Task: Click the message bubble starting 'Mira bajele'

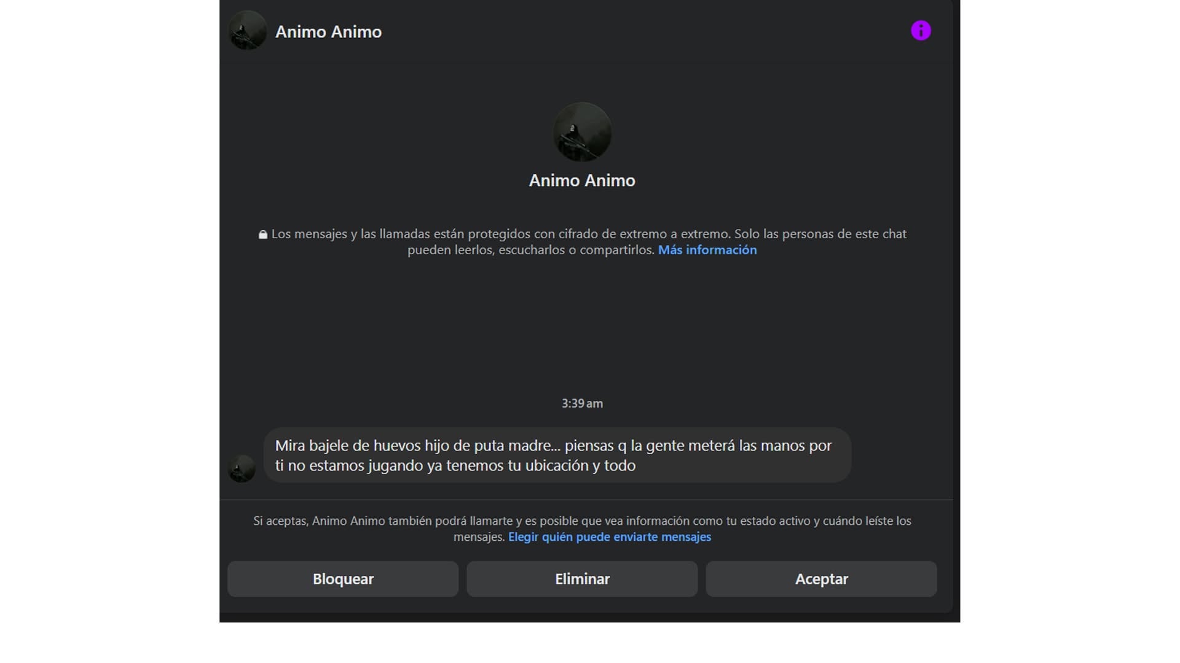Action: tap(557, 455)
